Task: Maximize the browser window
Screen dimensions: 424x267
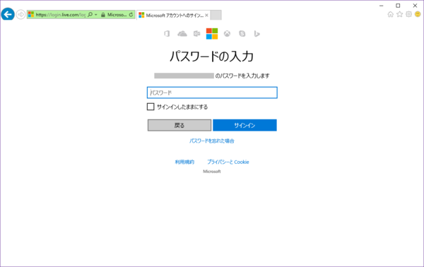Action: pyautogui.click(x=398, y=6)
